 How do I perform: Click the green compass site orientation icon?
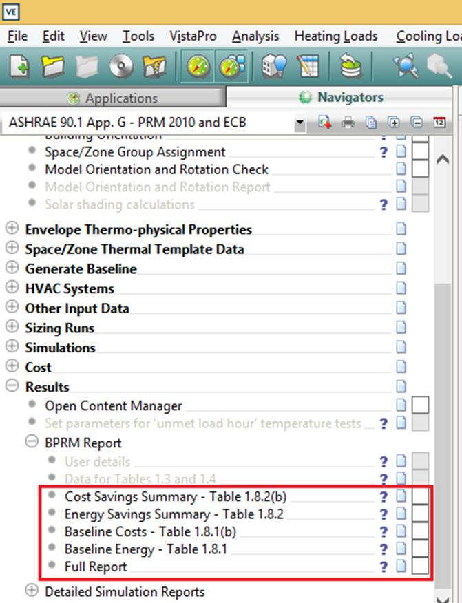tap(198, 67)
